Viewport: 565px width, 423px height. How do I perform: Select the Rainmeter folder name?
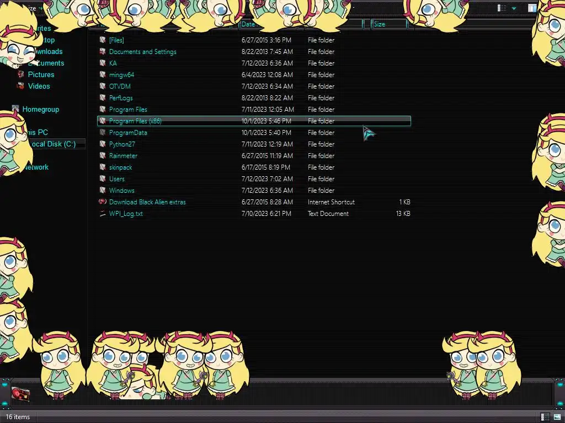click(123, 155)
